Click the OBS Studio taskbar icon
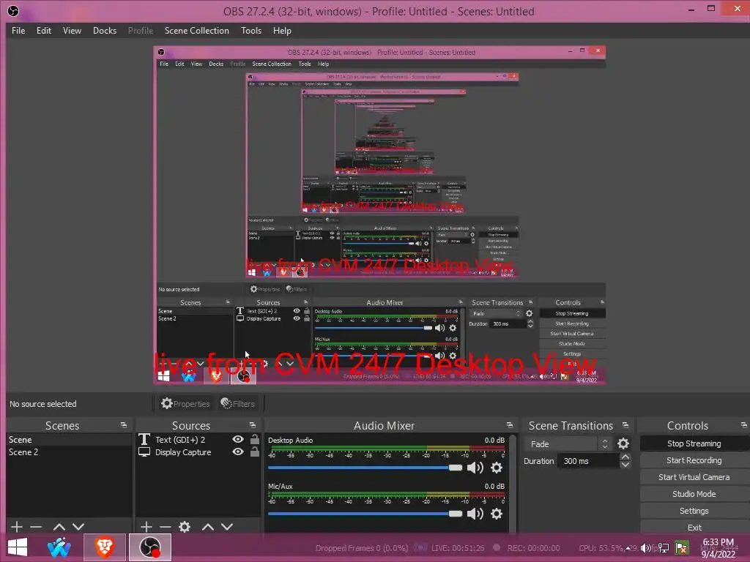The image size is (750, 562). (149, 547)
